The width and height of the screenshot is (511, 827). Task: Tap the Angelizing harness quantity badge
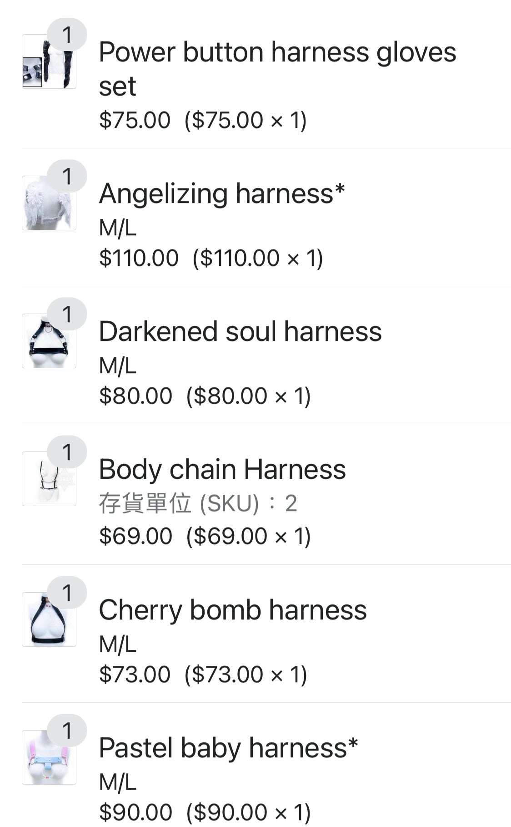click(x=67, y=176)
